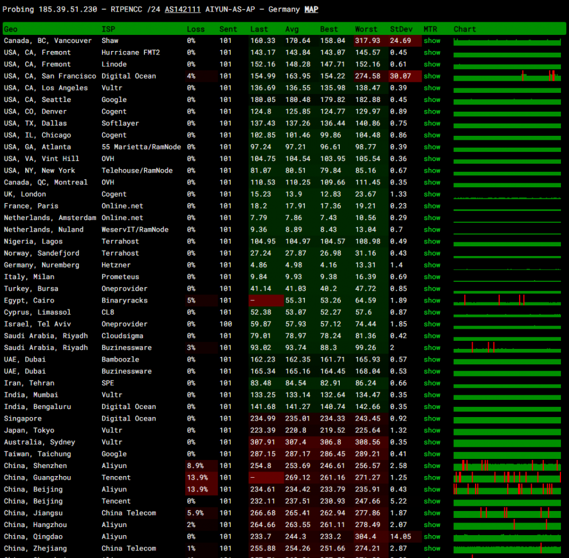The height and width of the screenshot is (558, 569).
Task: Click the Avg column header
Action: point(292,29)
